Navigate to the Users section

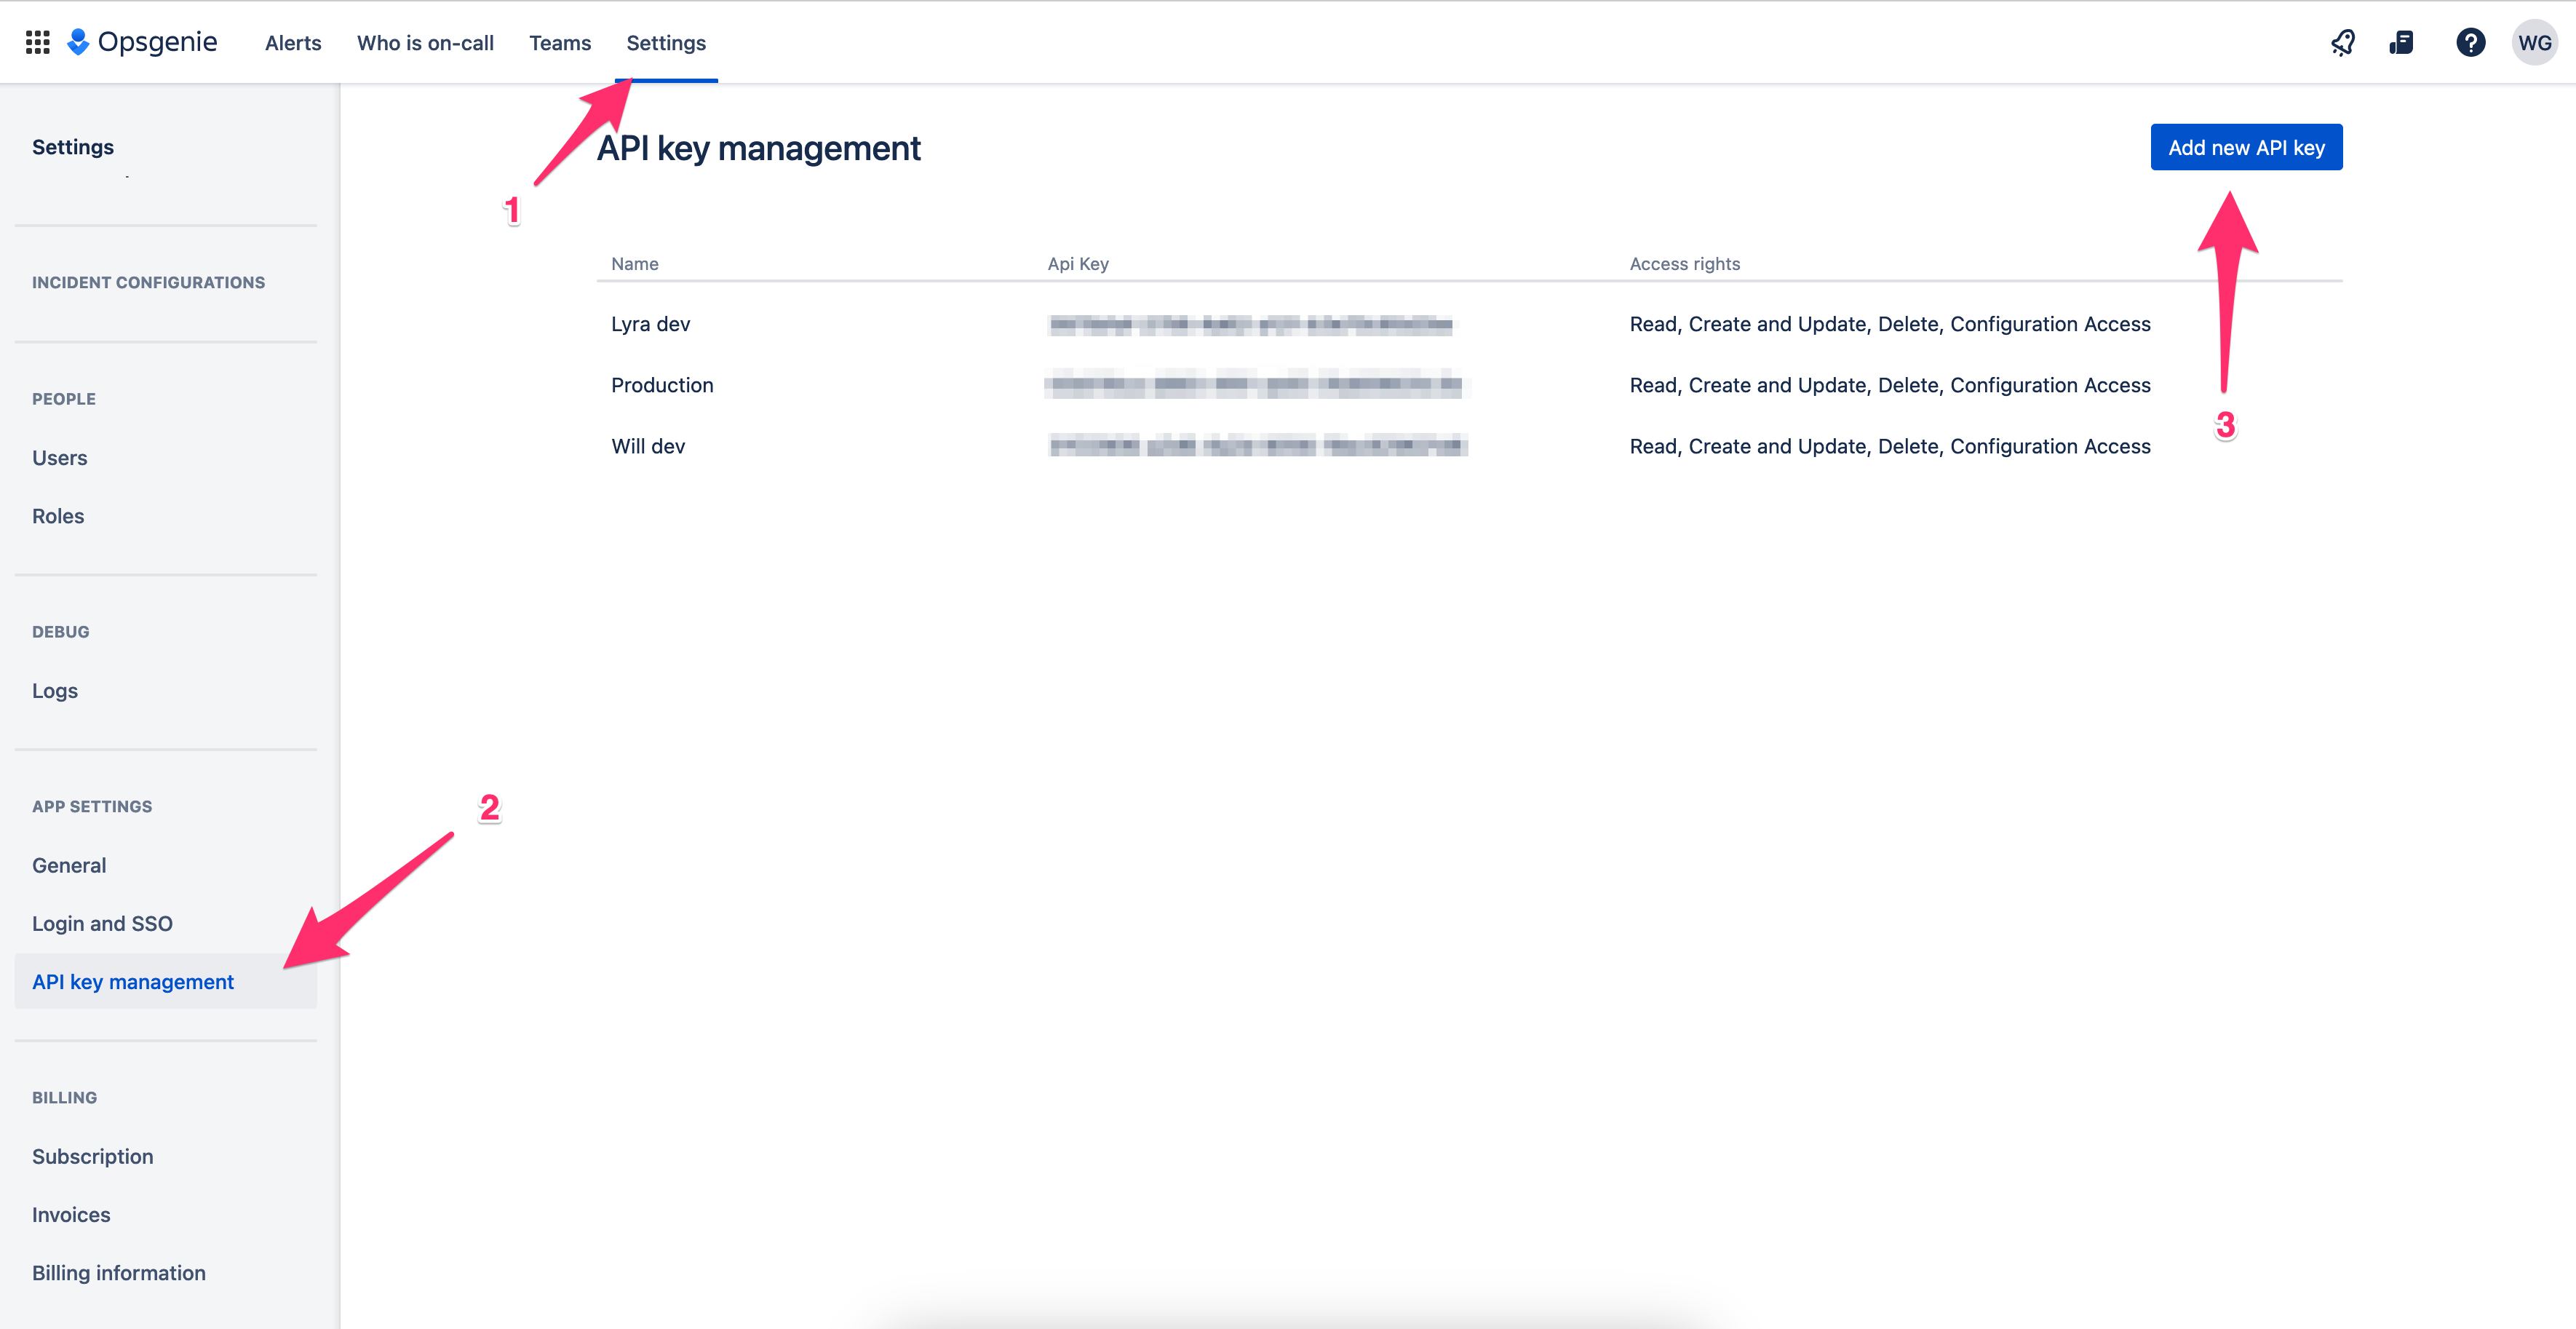(61, 456)
